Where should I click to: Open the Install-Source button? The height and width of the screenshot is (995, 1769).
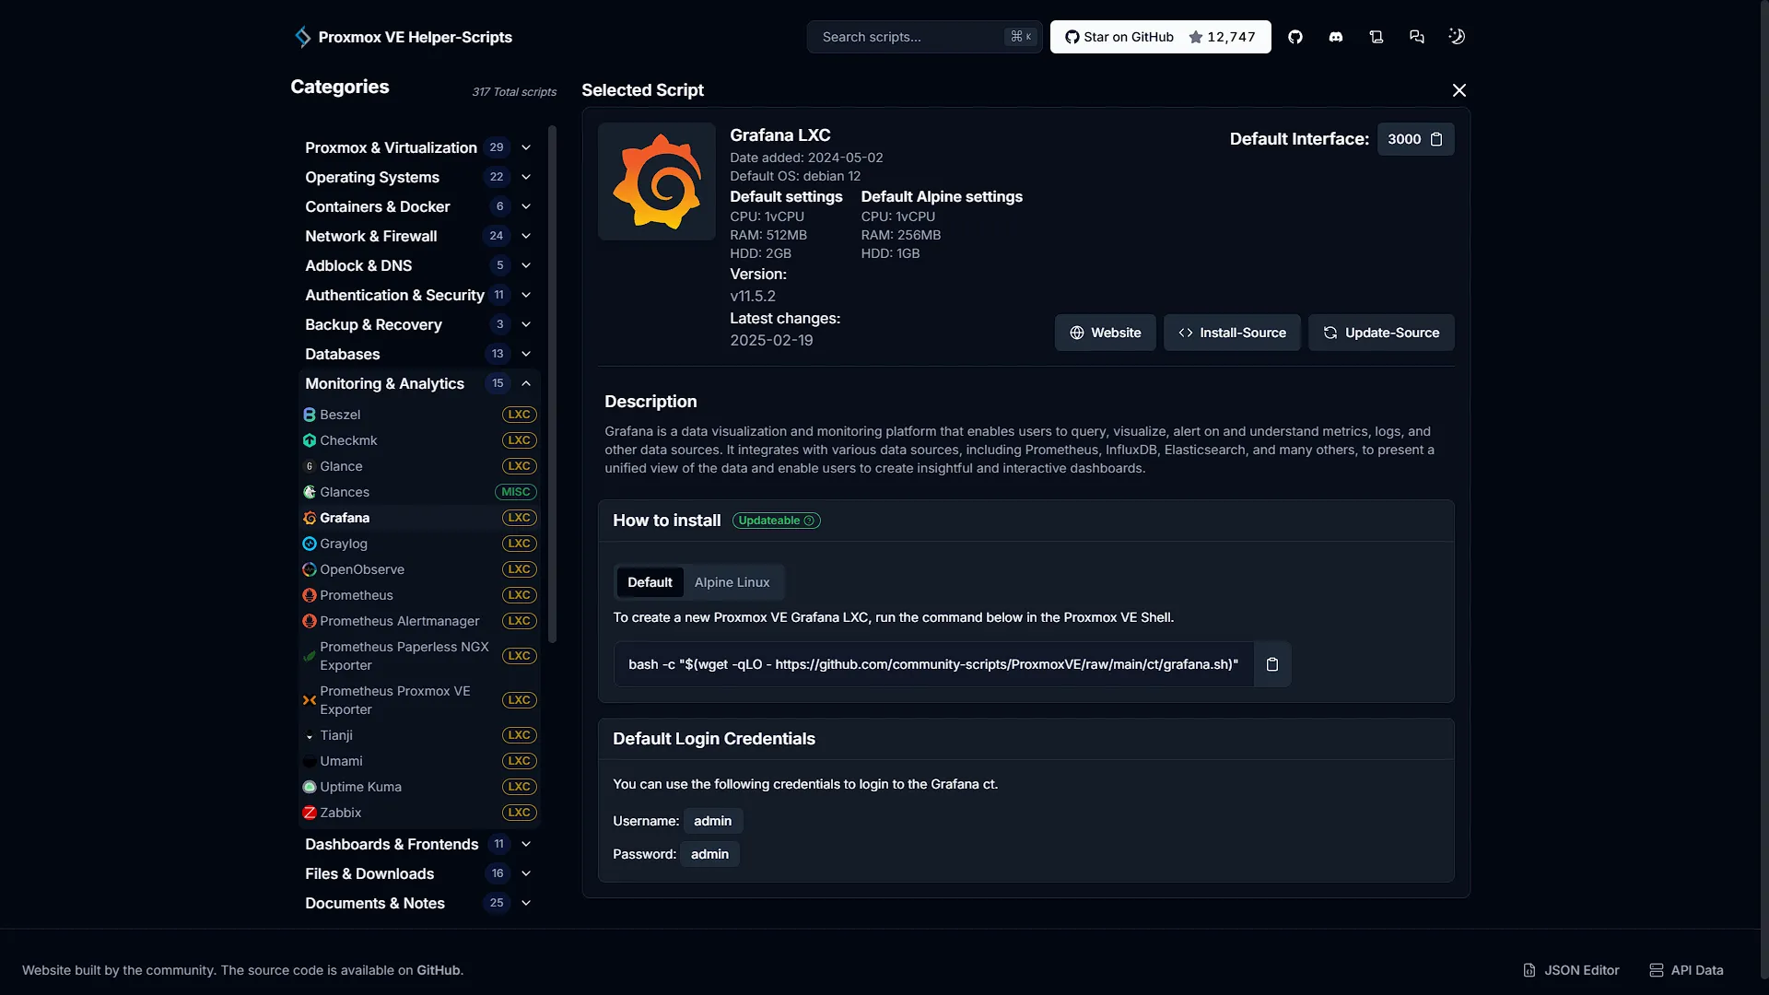click(x=1232, y=333)
